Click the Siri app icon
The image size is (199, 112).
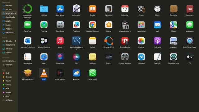point(76,57)
